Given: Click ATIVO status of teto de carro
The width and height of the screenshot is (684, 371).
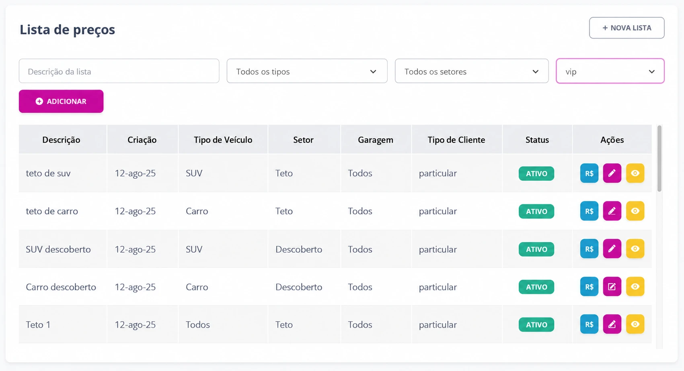Looking at the screenshot, I should (536, 211).
